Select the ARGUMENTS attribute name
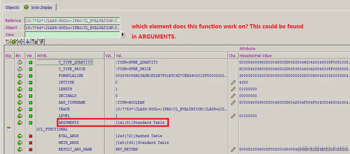 pyautogui.click(x=69, y=122)
